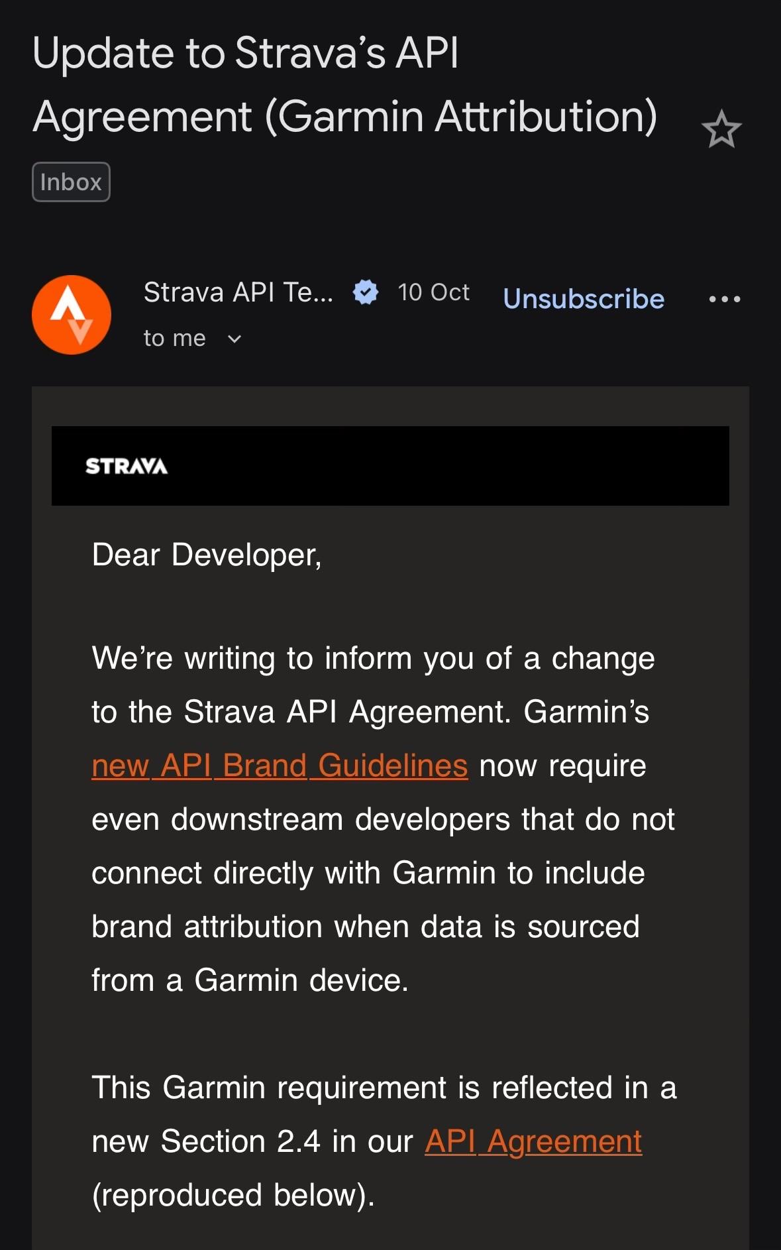This screenshot has height=1250, width=781.
Task: Open the three-dot more options menu
Action: [724, 299]
